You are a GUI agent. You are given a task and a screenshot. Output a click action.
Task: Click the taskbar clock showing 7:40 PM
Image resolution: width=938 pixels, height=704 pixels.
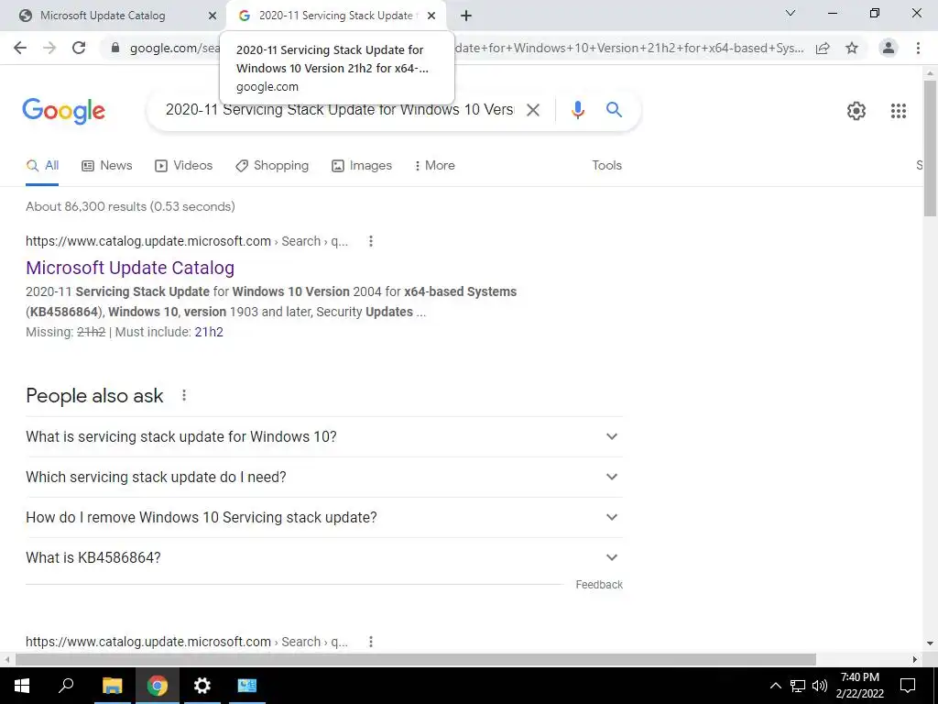pyautogui.click(x=859, y=686)
